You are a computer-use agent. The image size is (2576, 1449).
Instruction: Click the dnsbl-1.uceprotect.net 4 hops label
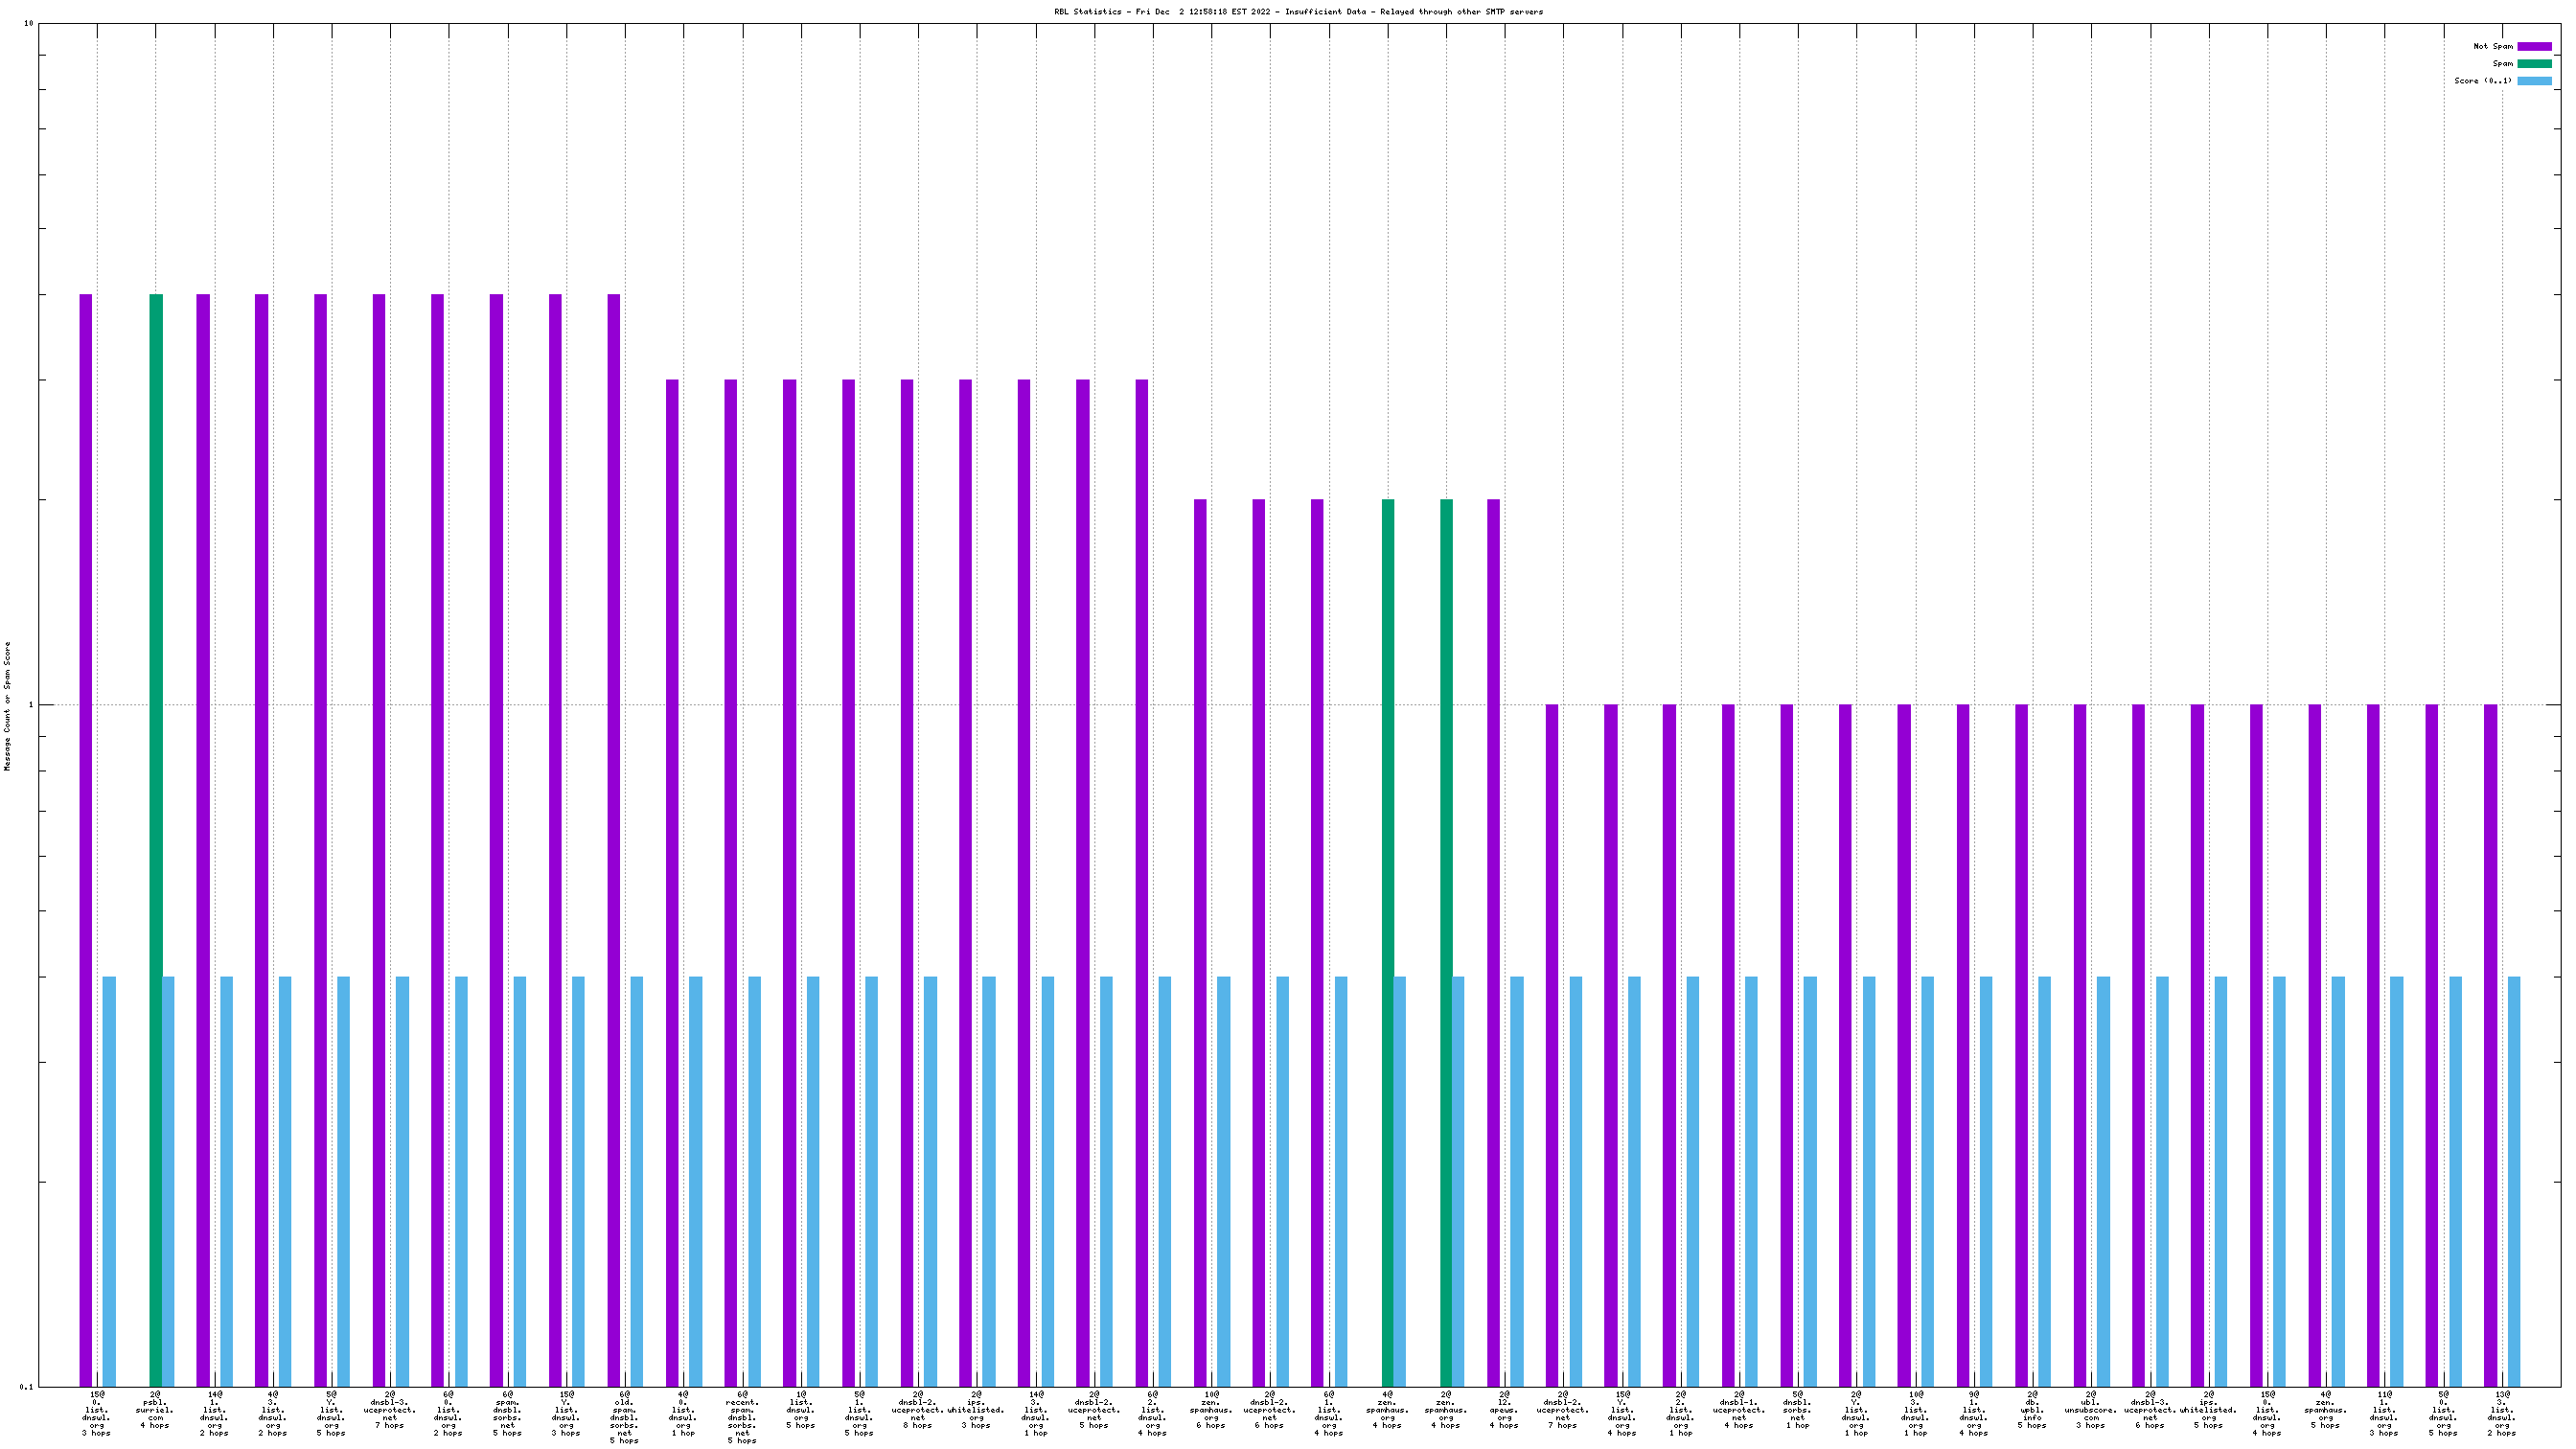tap(1739, 1410)
